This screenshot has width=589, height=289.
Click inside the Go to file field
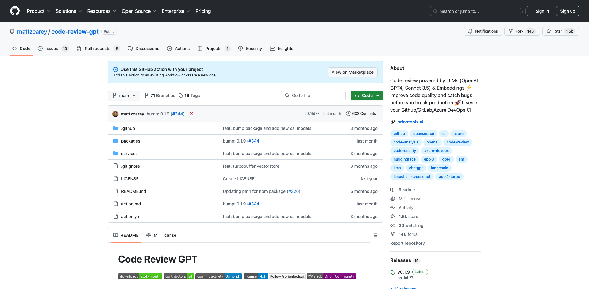pos(313,96)
